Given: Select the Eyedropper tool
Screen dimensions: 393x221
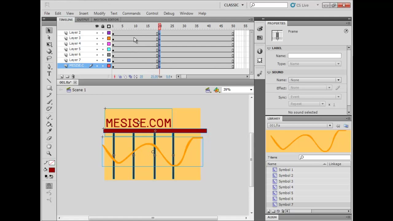Looking at the screenshot, I should pyautogui.click(x=49, y=131).
